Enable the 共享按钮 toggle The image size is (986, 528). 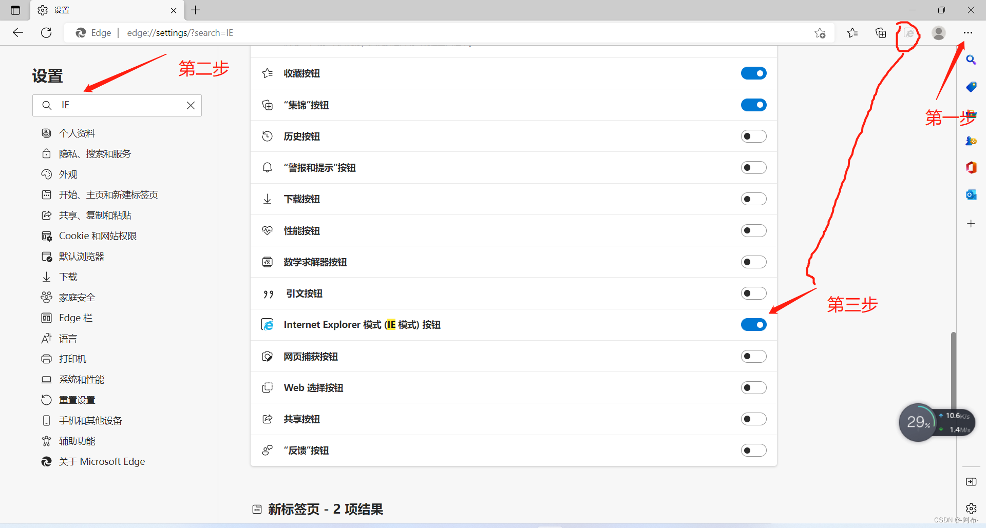point(753,419)
